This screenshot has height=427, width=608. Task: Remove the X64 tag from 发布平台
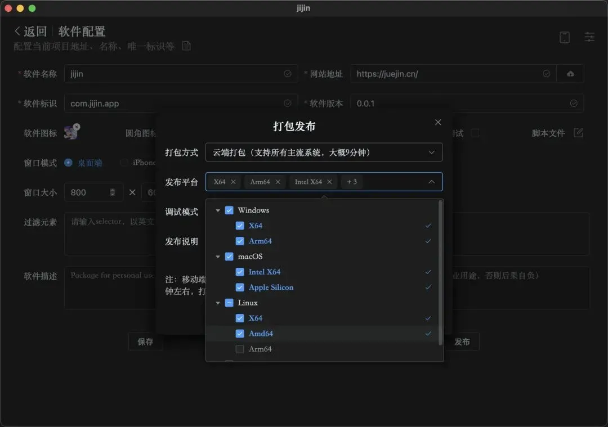[x=233, y=182]
